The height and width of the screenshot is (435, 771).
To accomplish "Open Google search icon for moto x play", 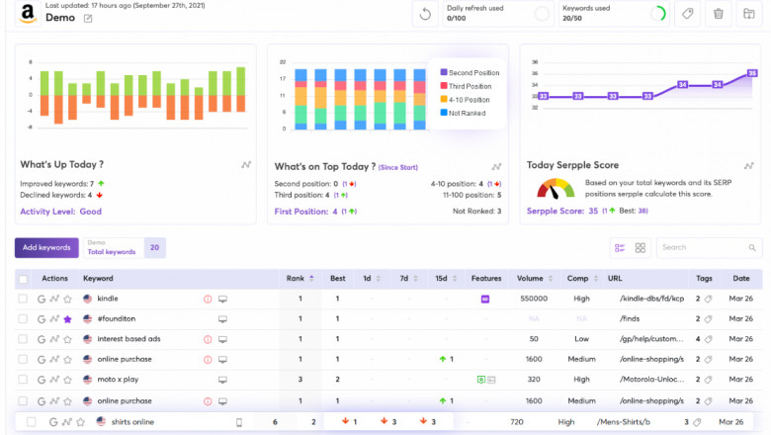I will pos(42,379).
